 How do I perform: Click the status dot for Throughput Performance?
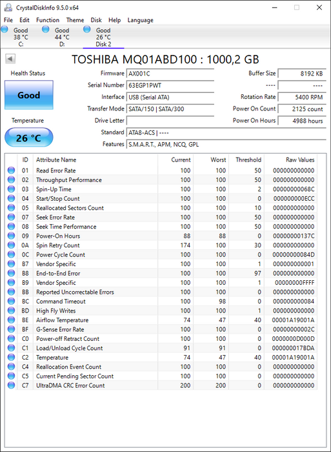tap(11, 180)
